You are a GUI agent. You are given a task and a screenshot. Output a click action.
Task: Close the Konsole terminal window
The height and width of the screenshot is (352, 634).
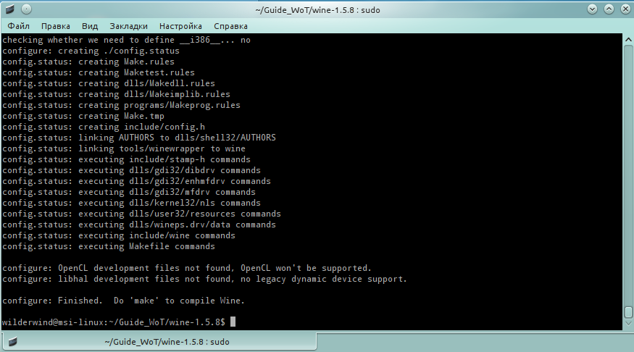coord(625,9)
